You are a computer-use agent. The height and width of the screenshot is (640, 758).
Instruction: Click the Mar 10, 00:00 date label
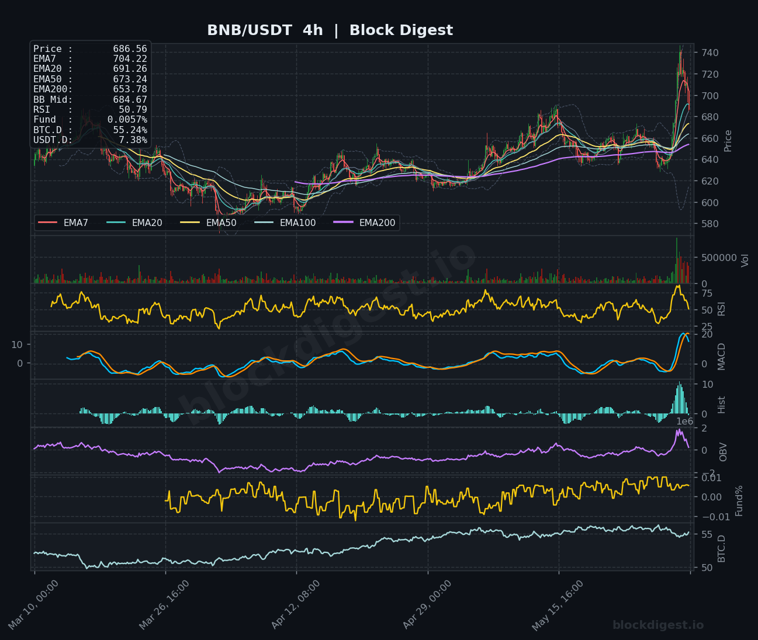pyautogui.click(x=33, y=605)
